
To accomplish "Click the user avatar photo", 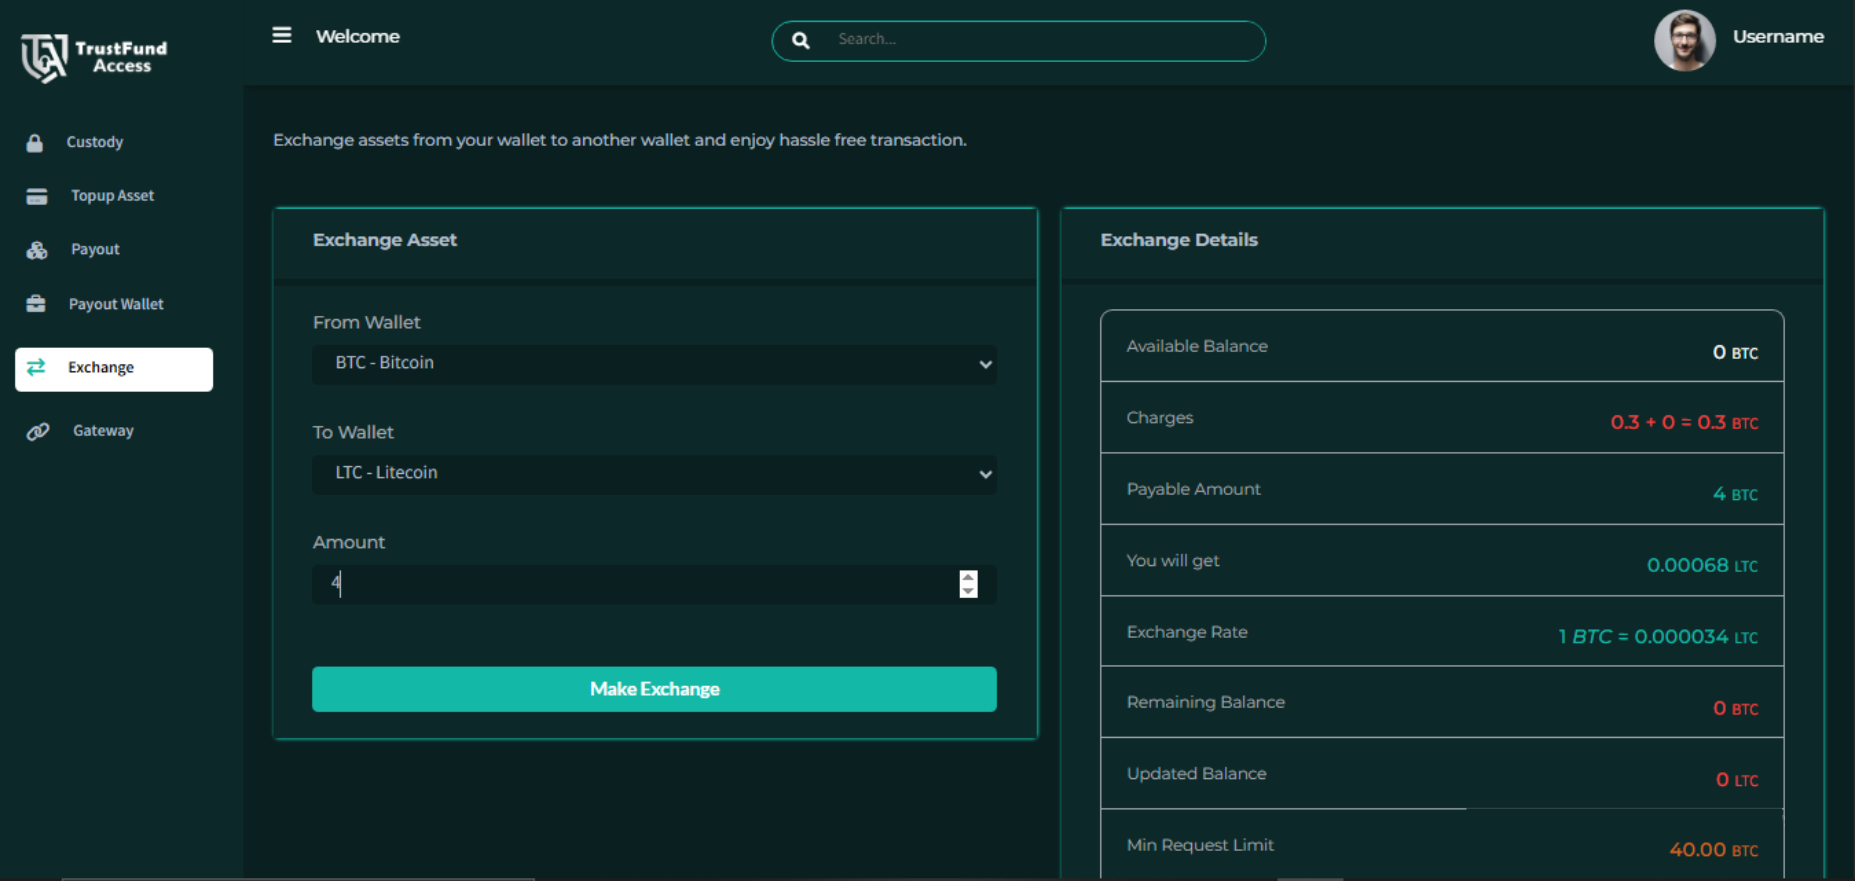I will click(x=1684, y=40).
